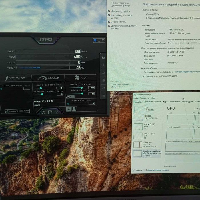Click the Temp Limit 83 value box
200x200 pixels.
click(92, 94)
